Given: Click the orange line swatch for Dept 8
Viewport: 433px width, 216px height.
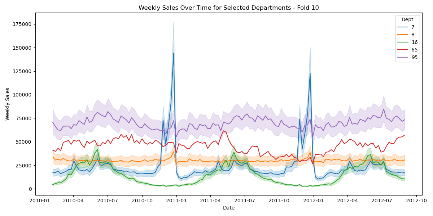Looking at the screenshot, I should tap(403, 35).
